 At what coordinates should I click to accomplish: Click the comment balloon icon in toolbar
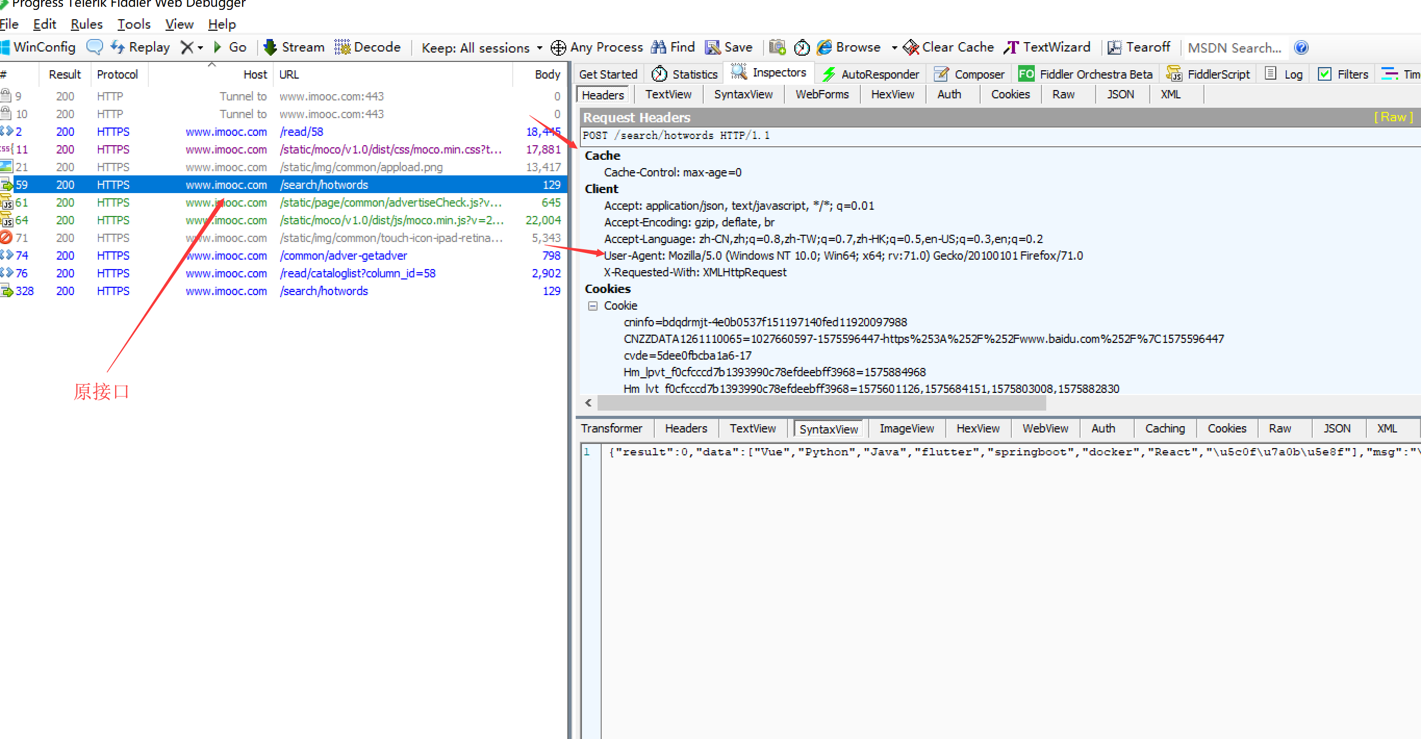(94, 47)
